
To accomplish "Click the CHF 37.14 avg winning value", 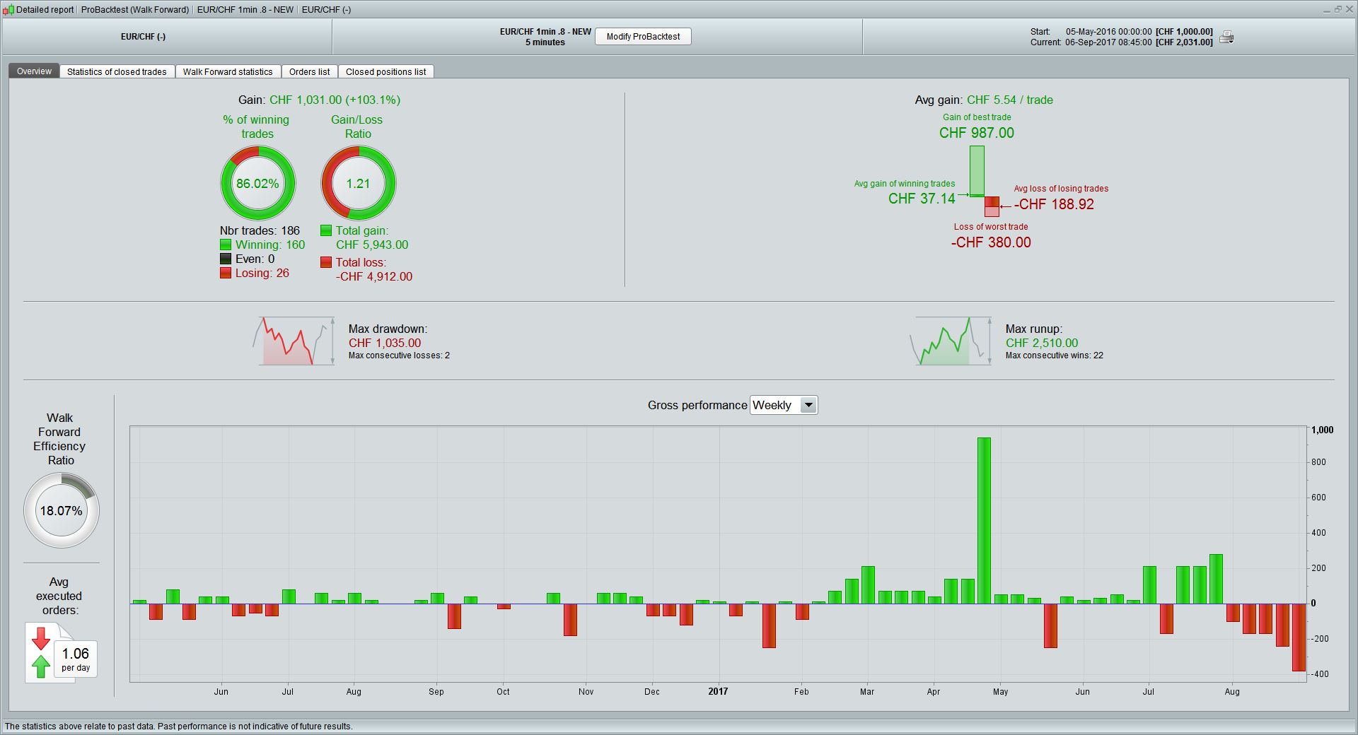I will click(922, 199).
